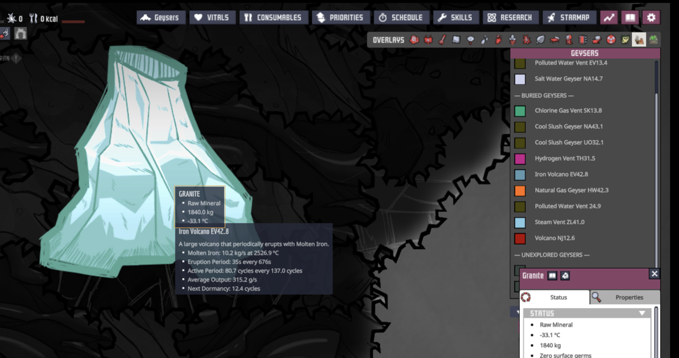Collapse the STATUS section arrow
This screenshot has width=679, height=358.
[642, 313]
